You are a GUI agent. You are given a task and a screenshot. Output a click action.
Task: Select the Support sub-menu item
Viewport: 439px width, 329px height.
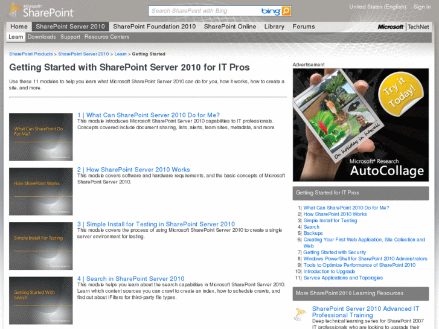coord(70,37)
